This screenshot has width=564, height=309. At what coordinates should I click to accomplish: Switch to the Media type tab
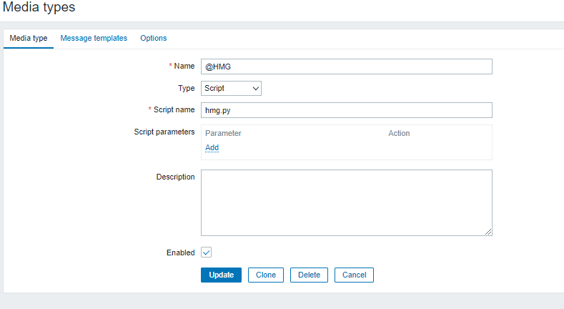(x=29, y=38)
